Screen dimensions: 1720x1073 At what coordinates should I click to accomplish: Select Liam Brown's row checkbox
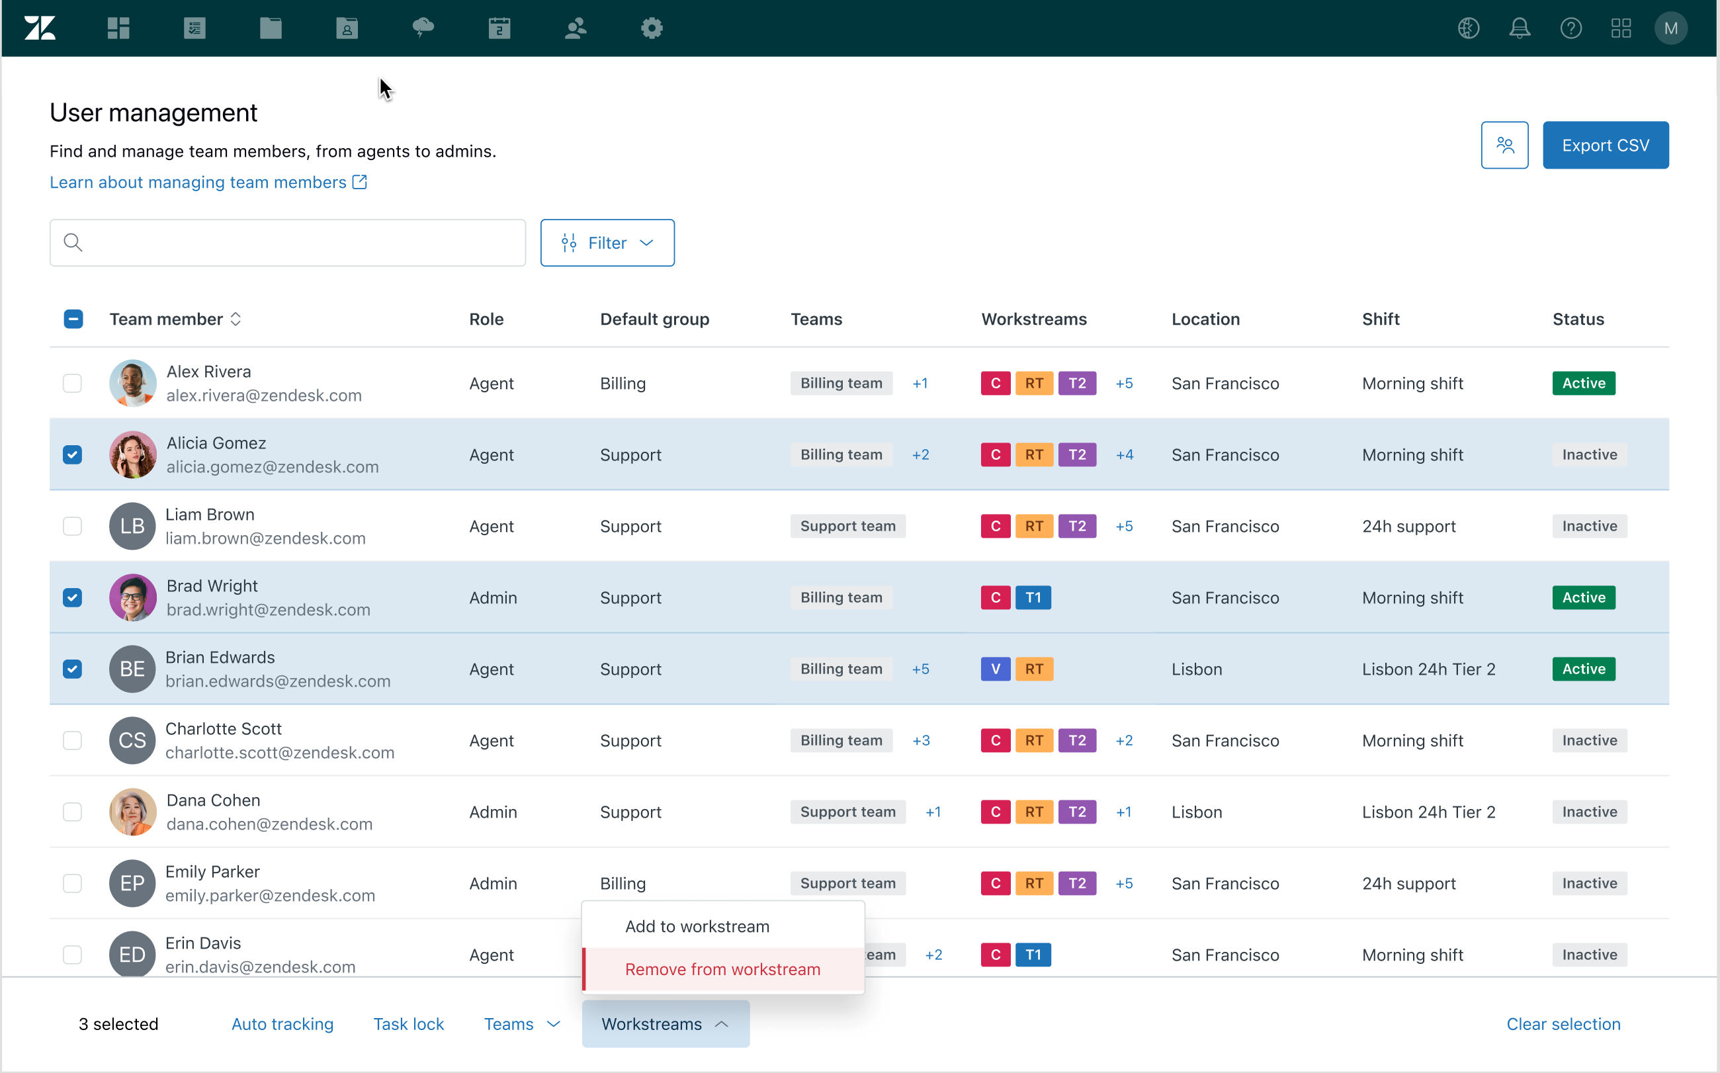coord(72,527)
